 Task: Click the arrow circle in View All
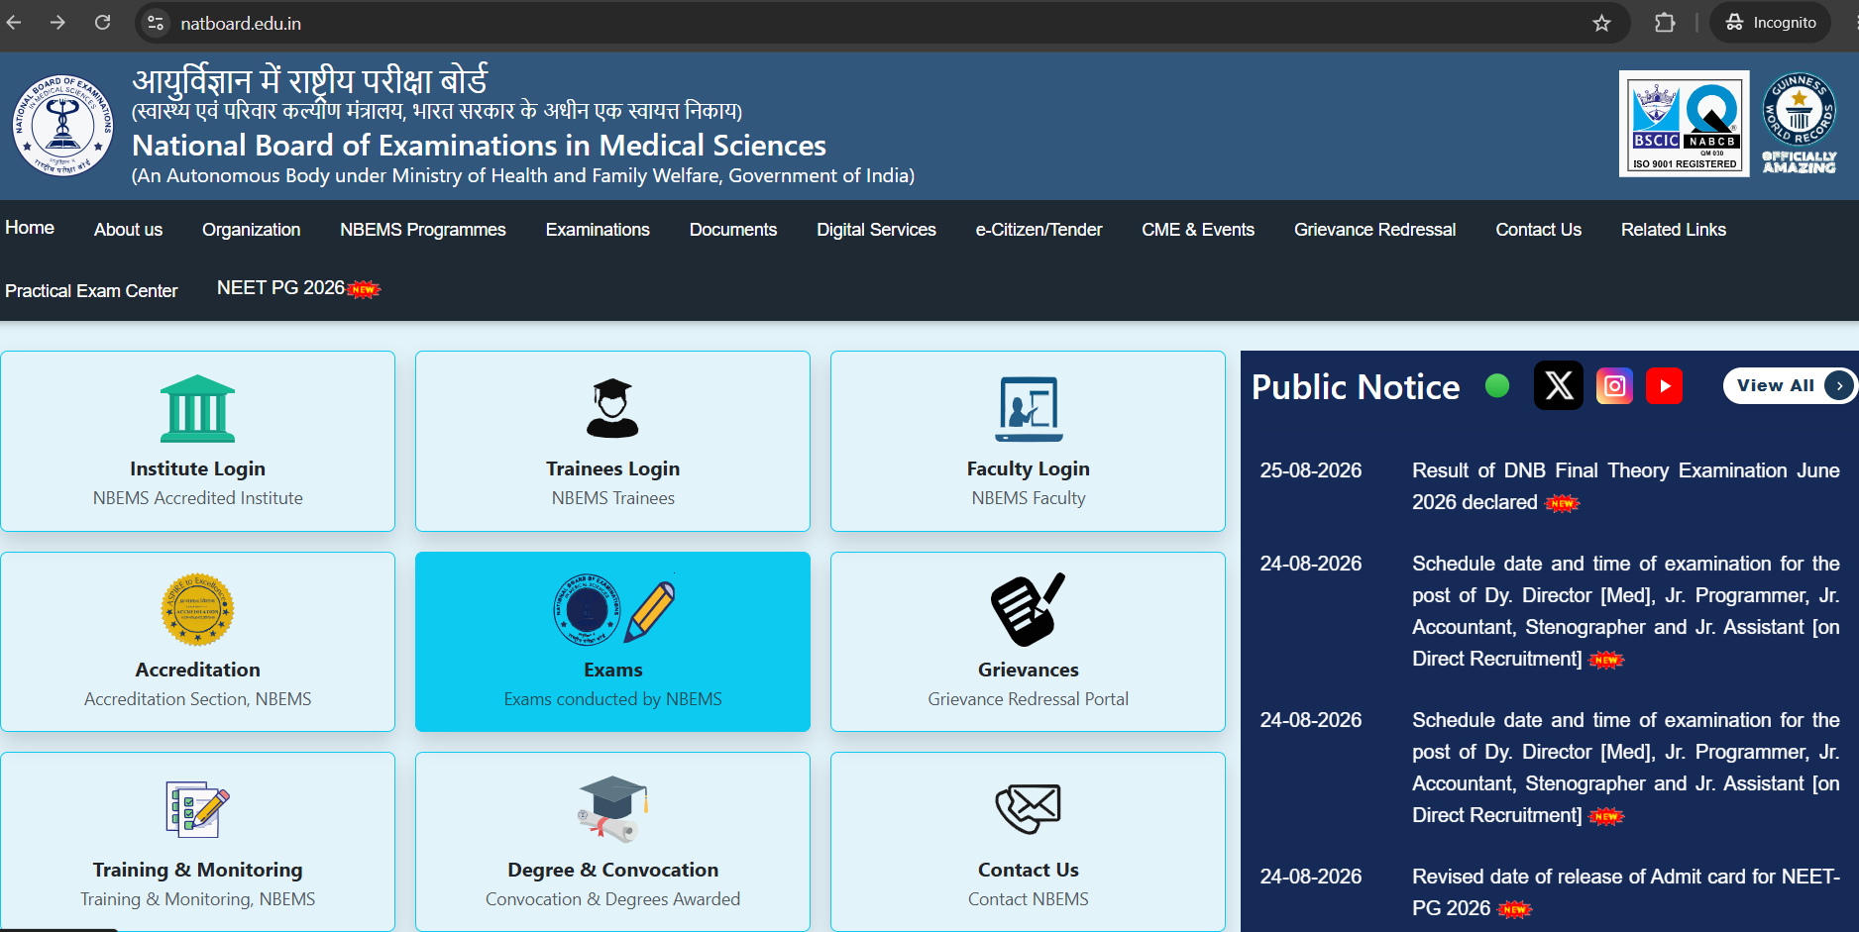[1839, 386]
